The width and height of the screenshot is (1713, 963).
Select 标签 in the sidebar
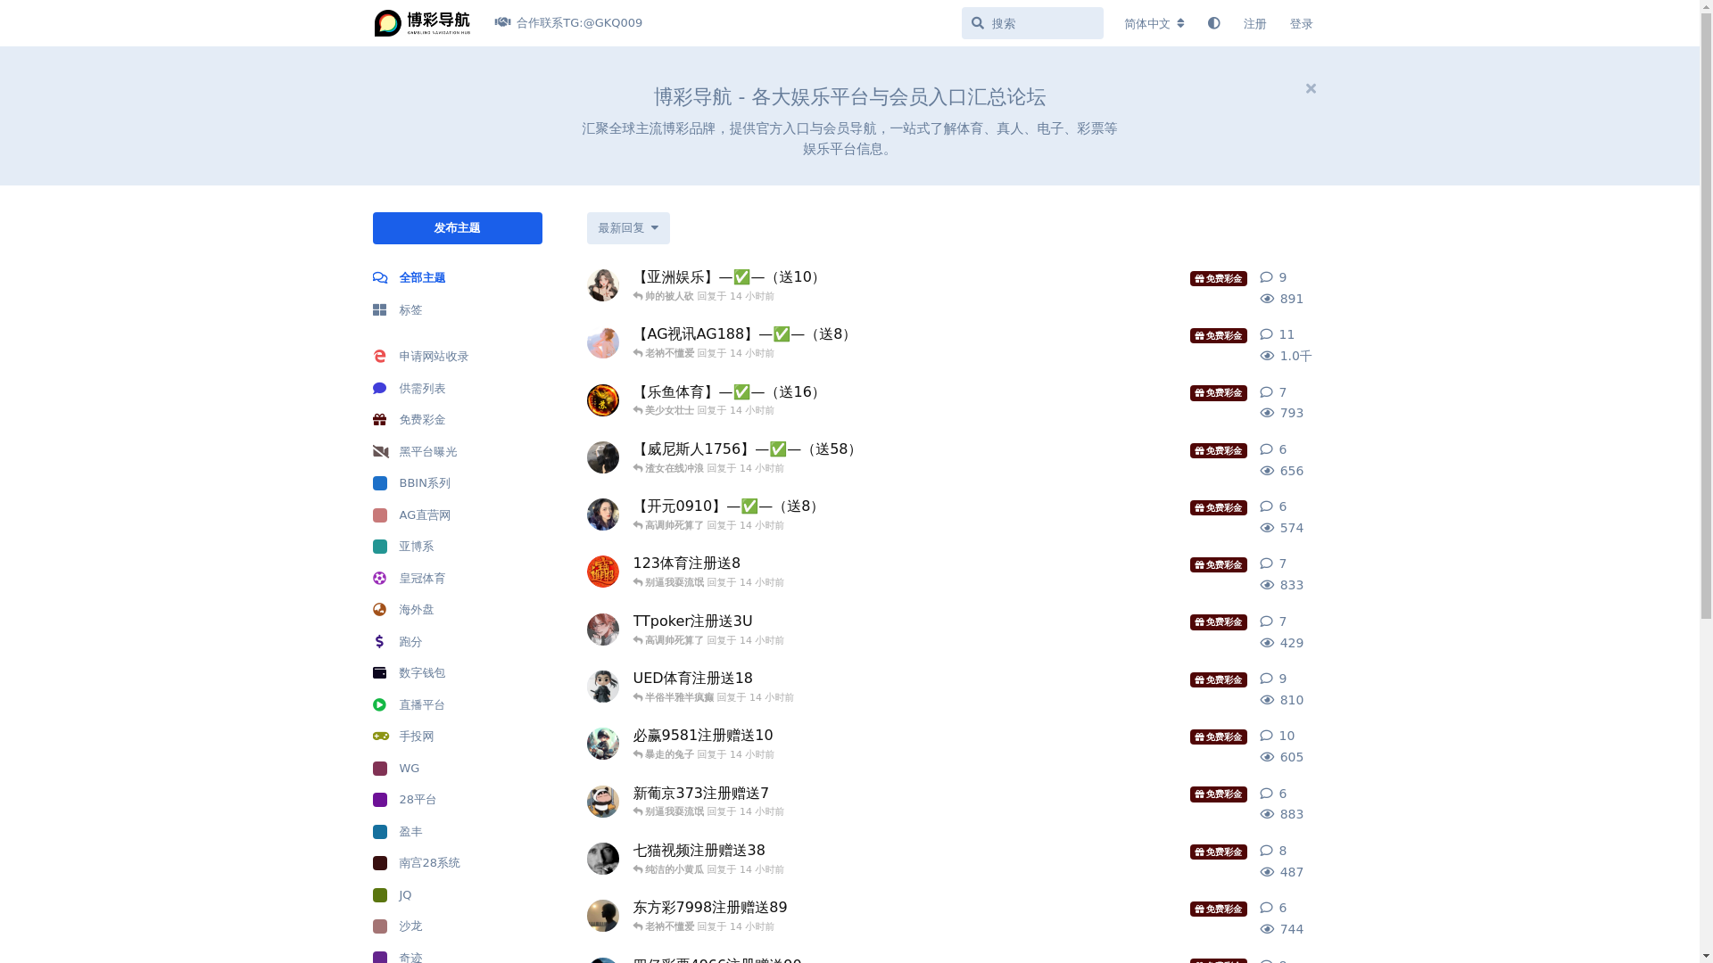[398, 310]
